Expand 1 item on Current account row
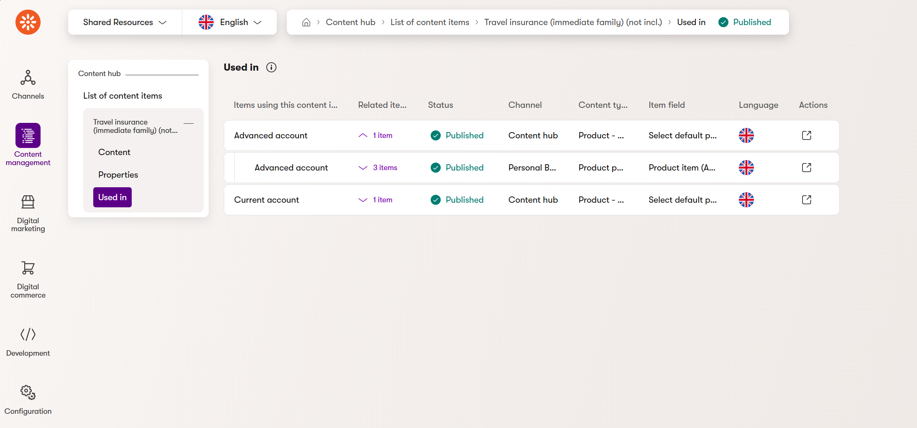This screenshot has width=917, height=428. point(375,200)
